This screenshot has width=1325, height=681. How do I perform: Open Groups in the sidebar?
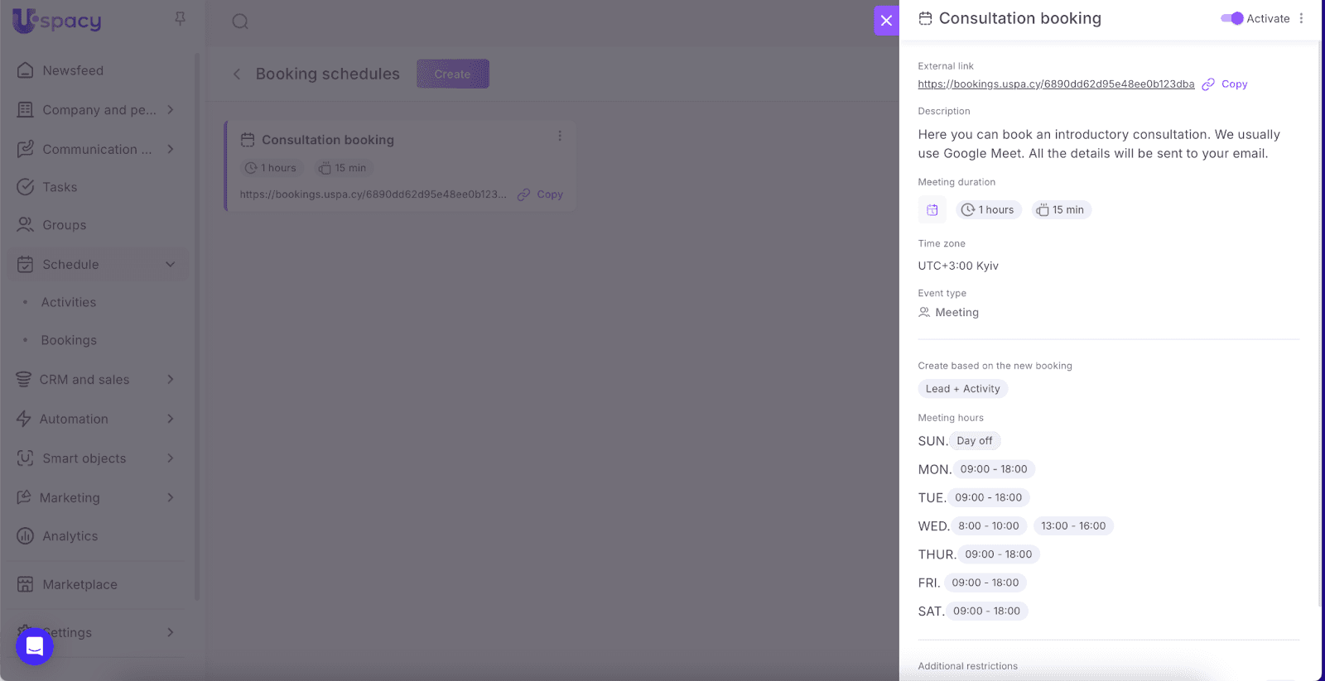pos(65,225)
